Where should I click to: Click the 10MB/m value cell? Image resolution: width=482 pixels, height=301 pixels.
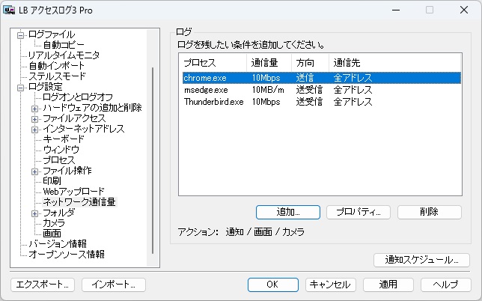[268, 90]
